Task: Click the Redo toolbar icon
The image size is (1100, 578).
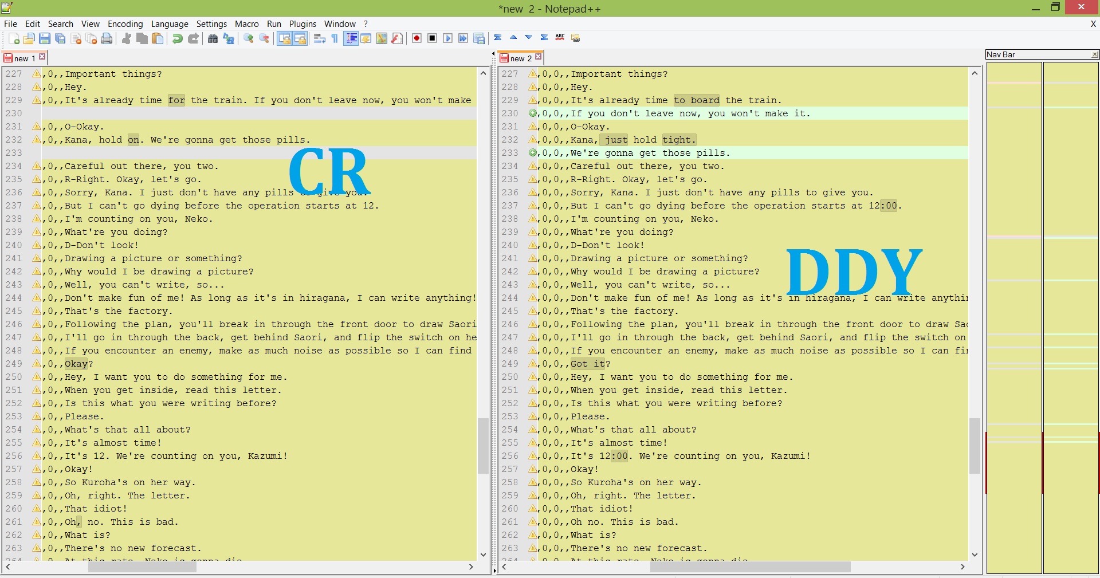Action: pyautogui.click(x=193, y=38)
